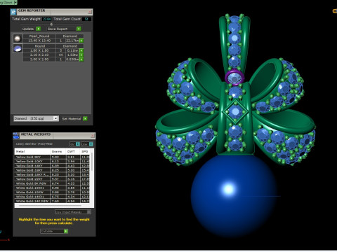337x252 pixels.
Task: Click the Gem Reporter panel icon
Action: coord(13,12)
